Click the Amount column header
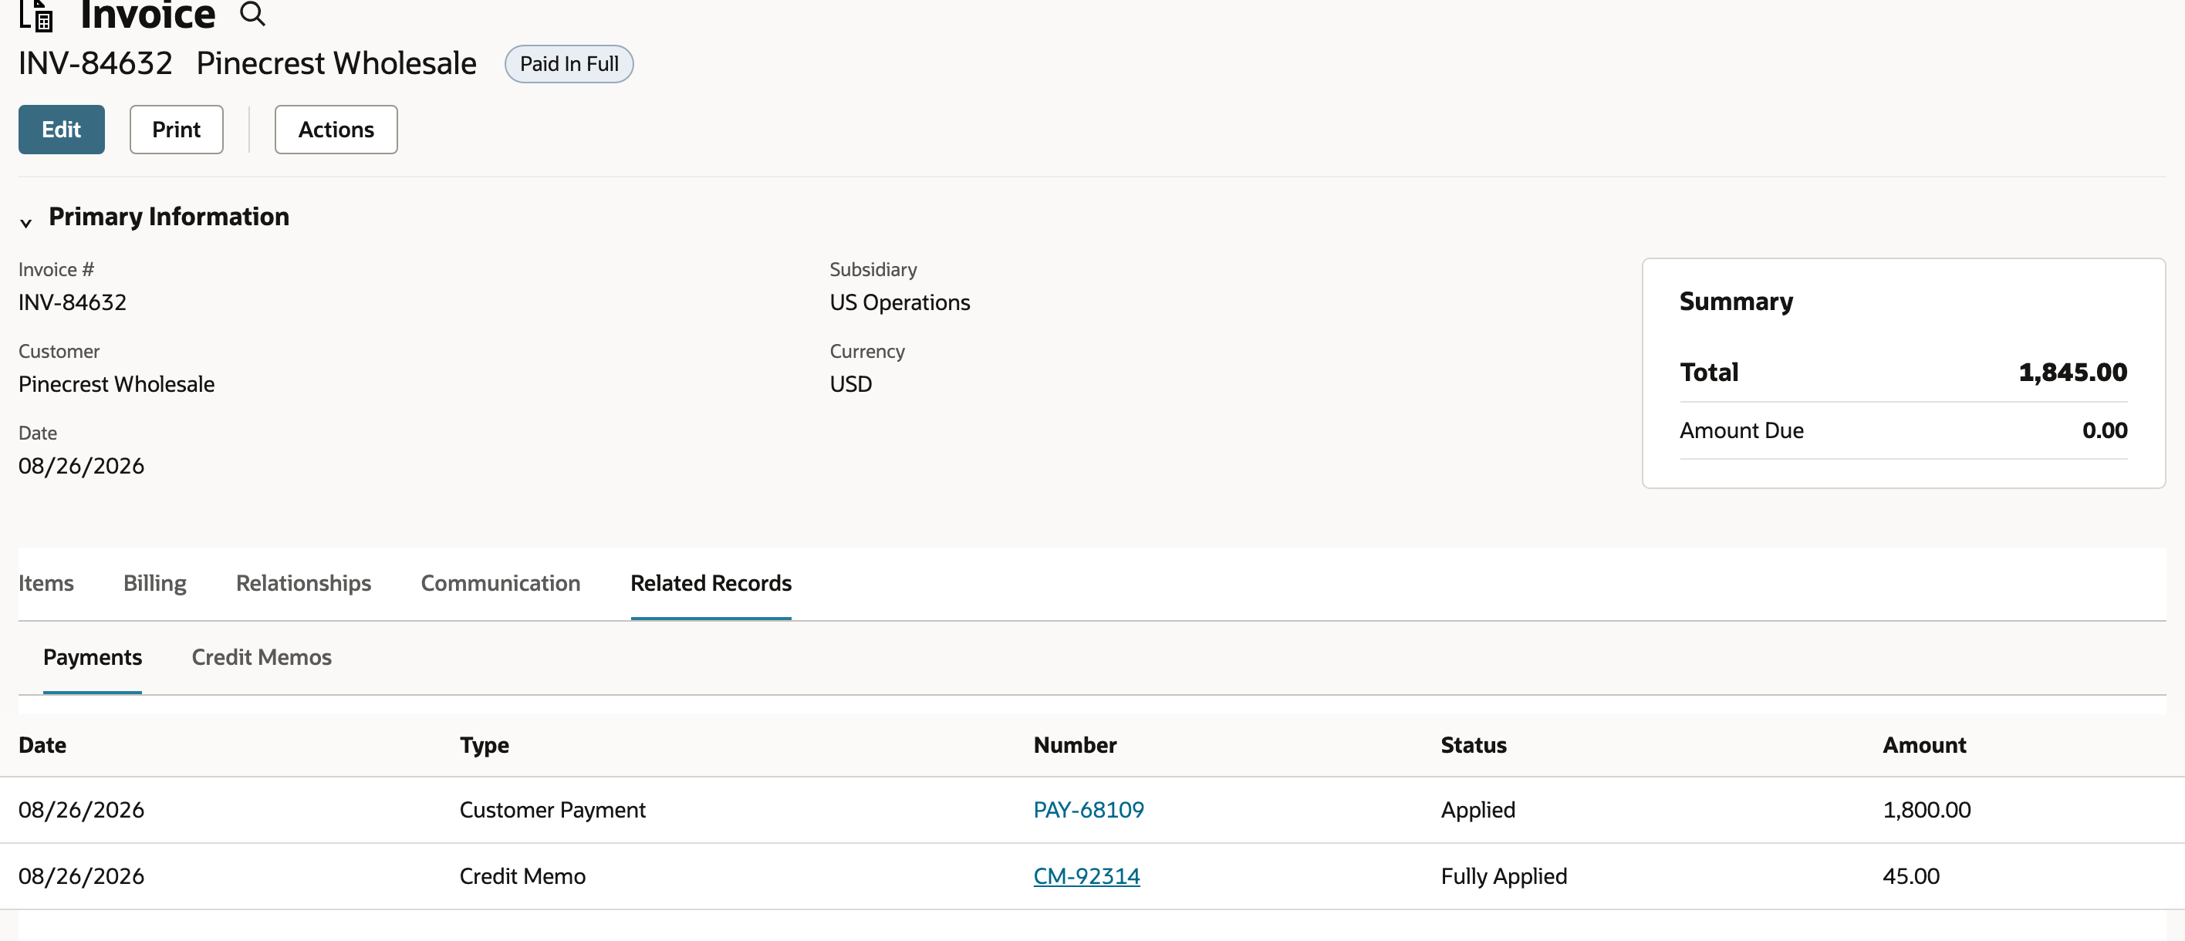The height and width of the screenshot is (941, 2185). [1923, 745]
